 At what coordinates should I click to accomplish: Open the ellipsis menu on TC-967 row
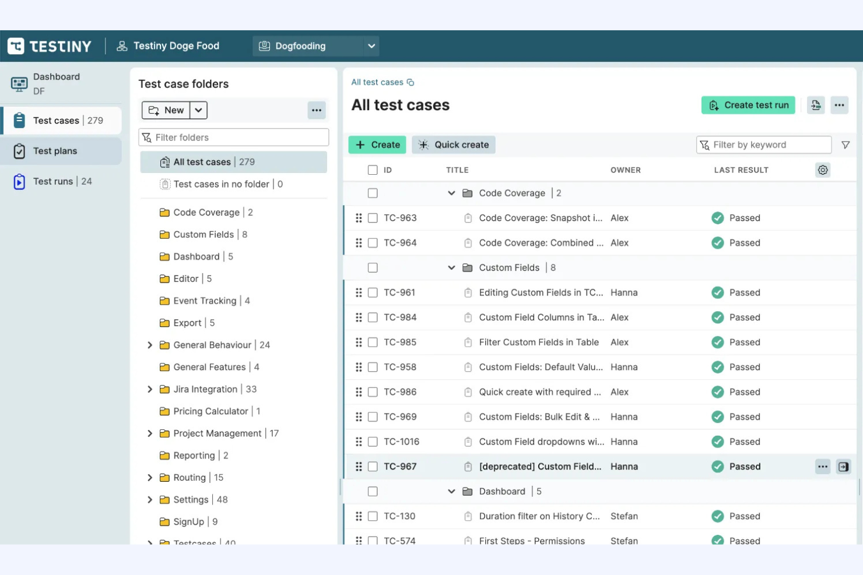pos(823,466)
